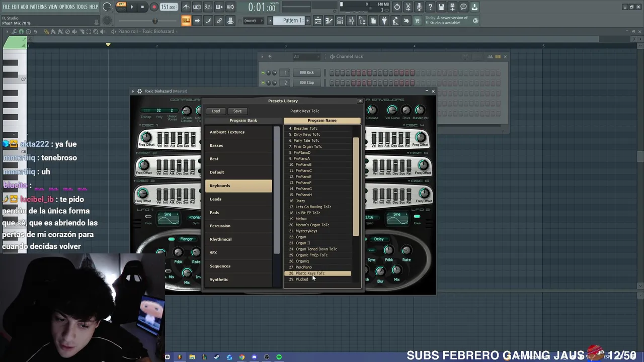Viewport: 644px width, 362px height.
Task: Open Toxic Biohazard plugin options gear
Action: point(139,91)
